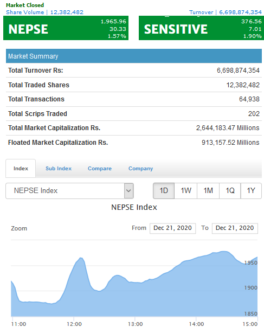Open the NEPSE Index selection box
This screenshot has height=327, width=264.
click(69, 190)
